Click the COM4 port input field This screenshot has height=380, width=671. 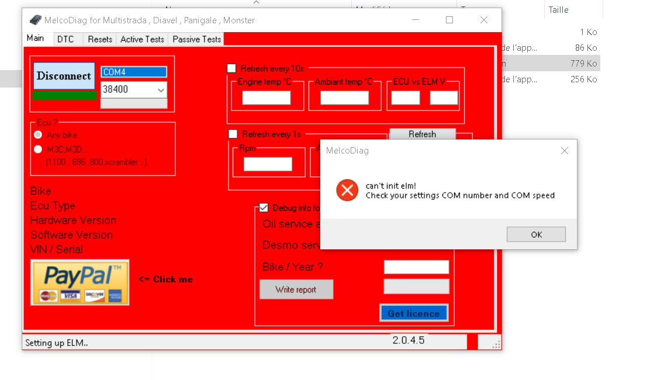point(134,72)
